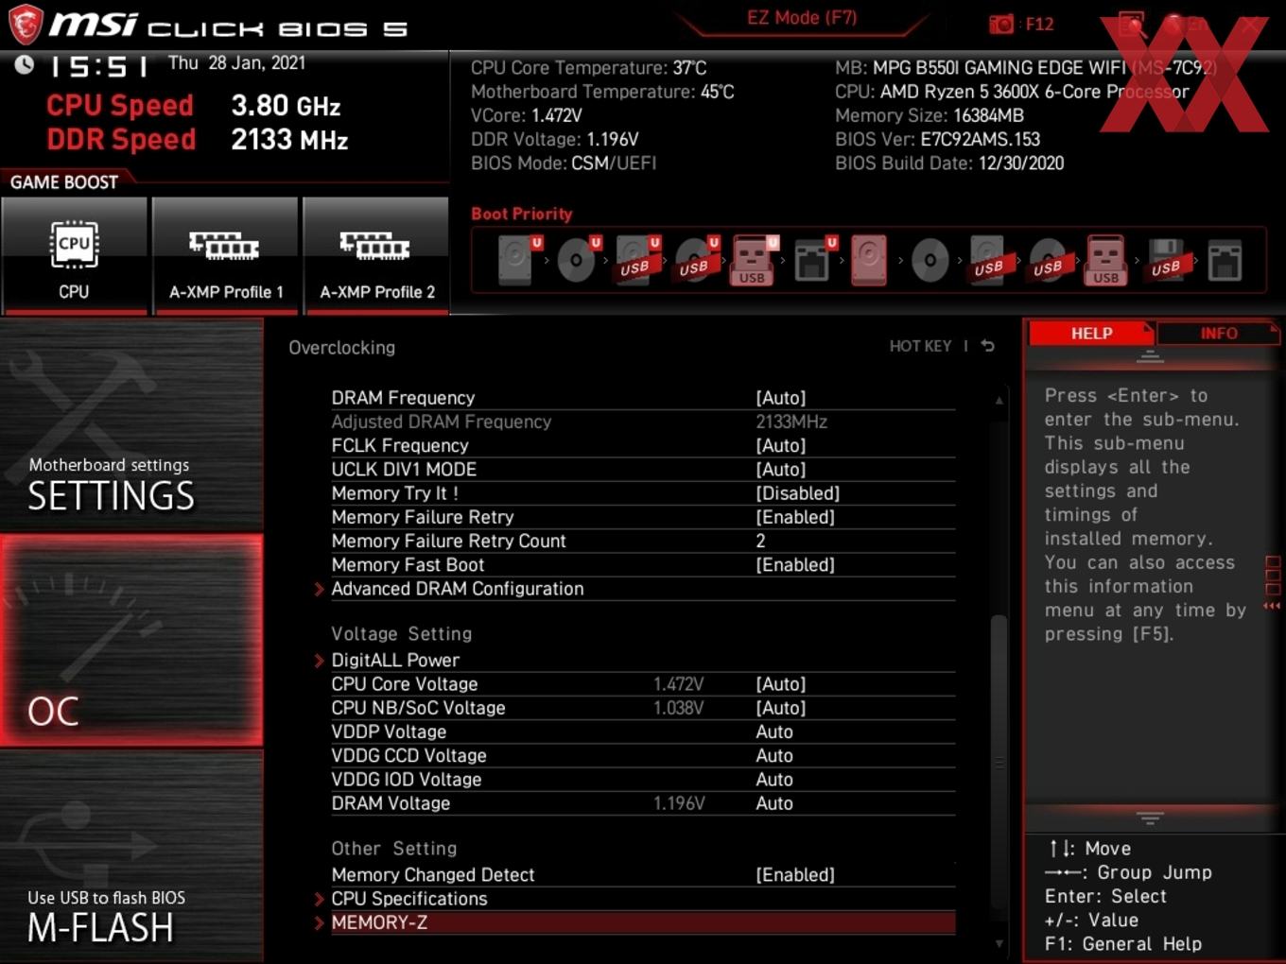The width and height of the screenshot is (1286, 964).
Task: Click the Adjusted DRAM Frequency 2133MHz value
Action: tap(791, 422)
